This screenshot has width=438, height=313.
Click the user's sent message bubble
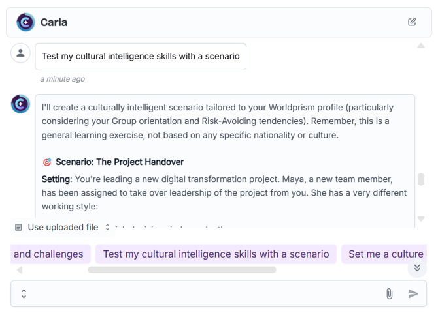click(x=141, y=57)
